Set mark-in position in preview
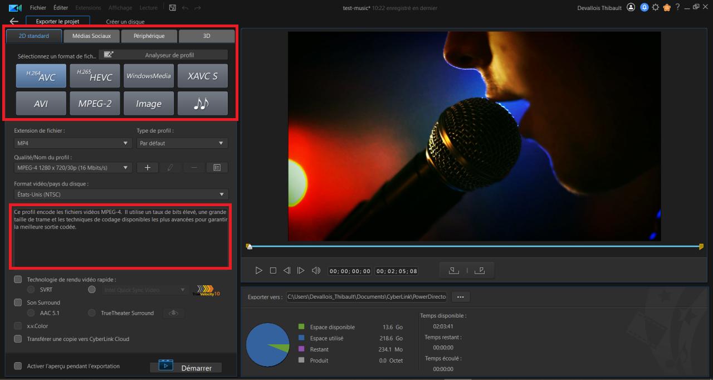Viewport: 713px width, 380px height. [454, 271]
